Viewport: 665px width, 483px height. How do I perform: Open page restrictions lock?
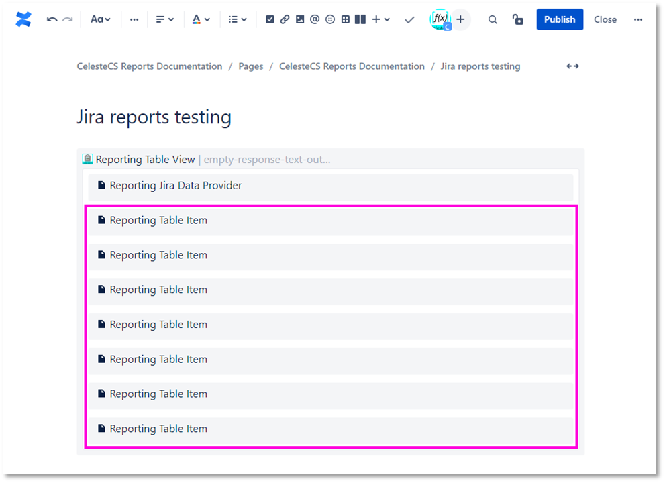coord(517,19)
